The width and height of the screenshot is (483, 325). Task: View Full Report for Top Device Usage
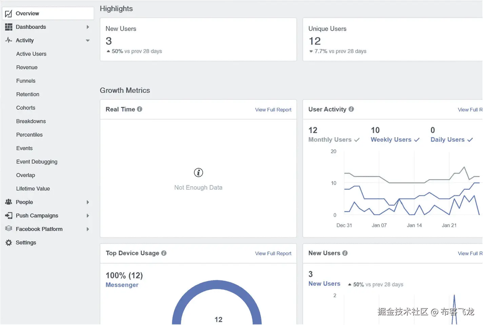tap(273, 253)
